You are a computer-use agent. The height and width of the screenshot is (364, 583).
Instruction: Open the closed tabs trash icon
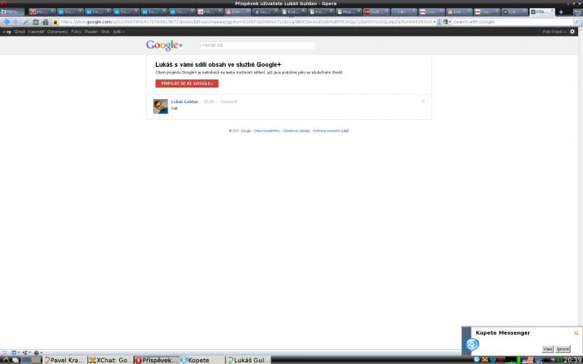point(577,12)
